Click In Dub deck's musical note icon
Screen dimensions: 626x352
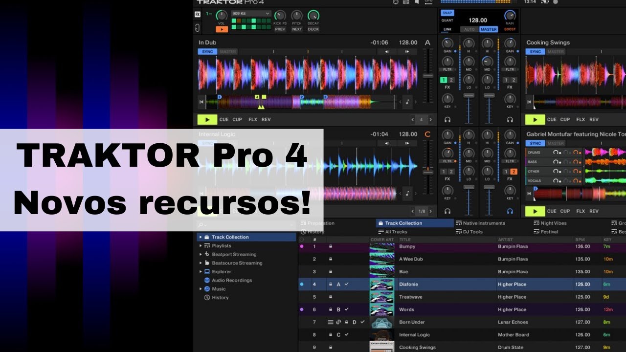(x=407, y=102)
